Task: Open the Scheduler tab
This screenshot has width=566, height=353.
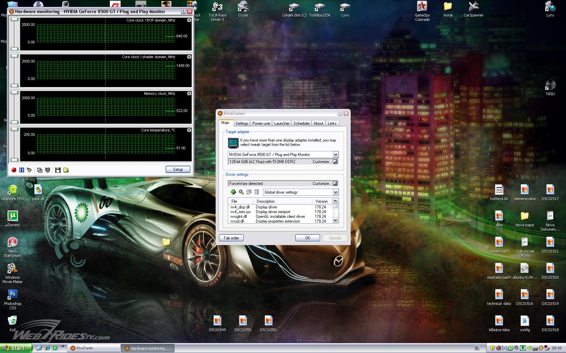Action: point(302,123)
